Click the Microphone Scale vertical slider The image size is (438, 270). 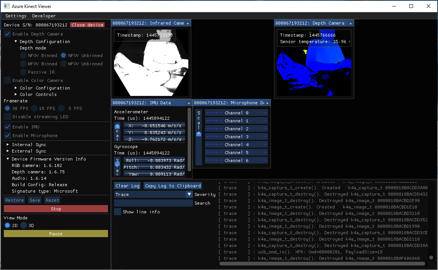pyautogui.click(x=199, y=137)
